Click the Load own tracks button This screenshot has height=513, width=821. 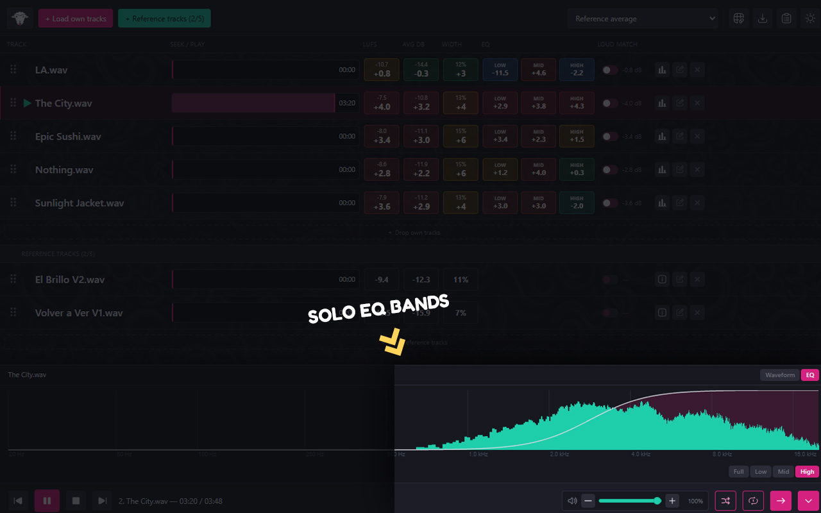click(x=76, y=19)
